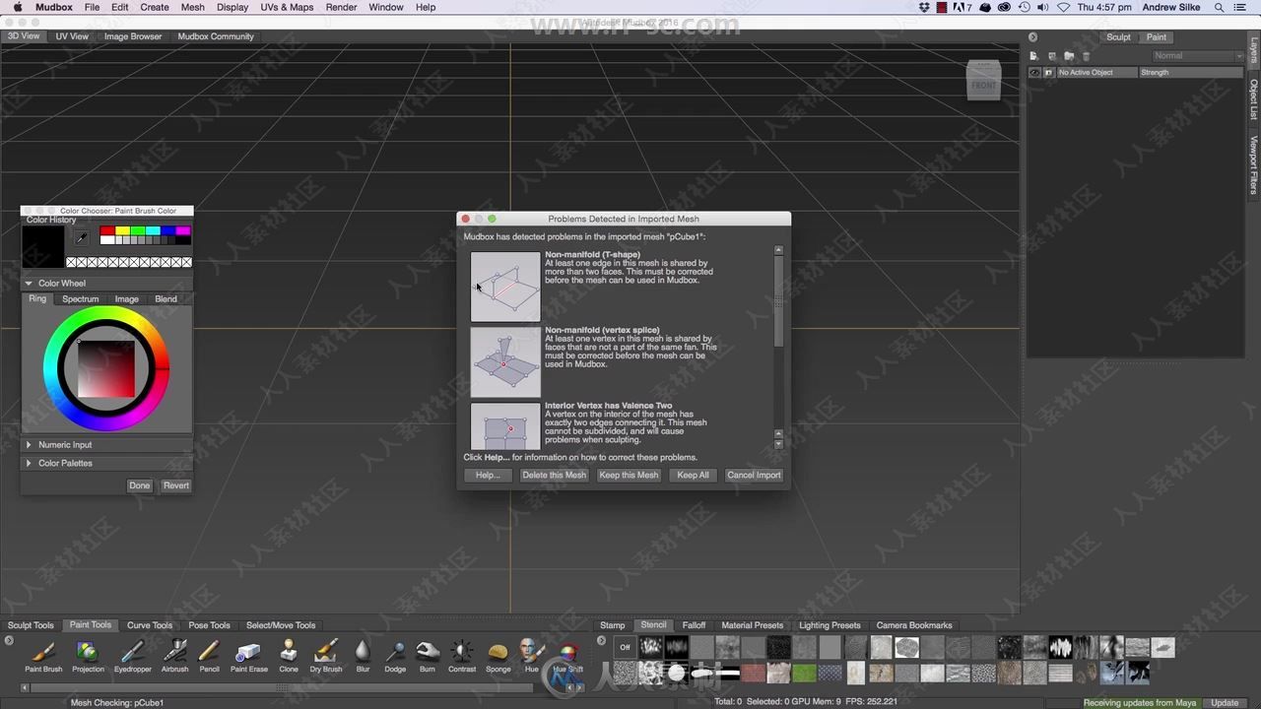Open the Select/Move Tools tab
Image resolution: width=1261 pixels, height=709 pixels.
[x=281, y=625]
